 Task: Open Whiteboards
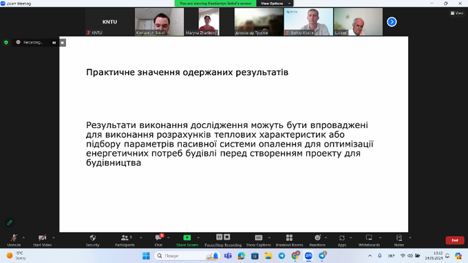click(369, 238)
